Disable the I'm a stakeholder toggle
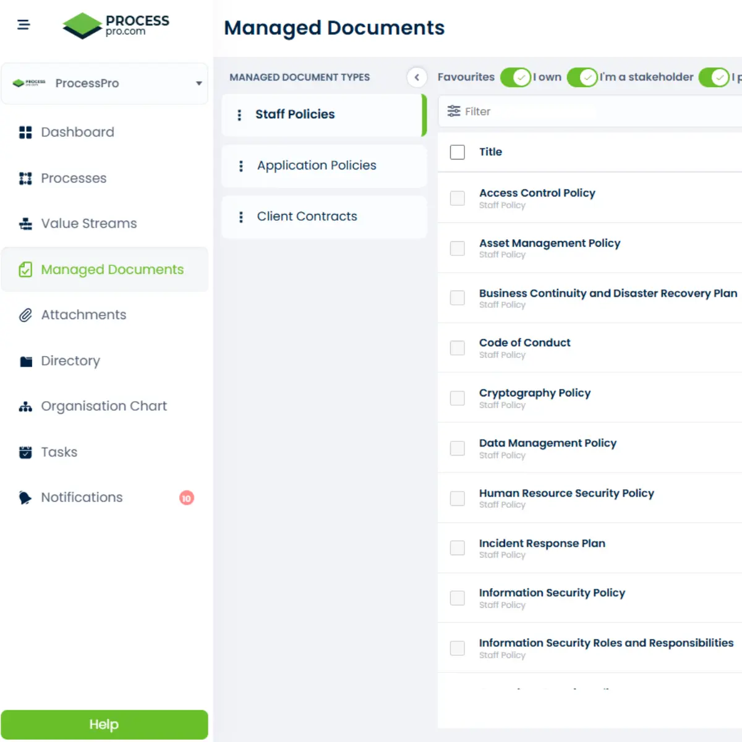Viewport: 742px width, 742px height. (x=714, y=77)
